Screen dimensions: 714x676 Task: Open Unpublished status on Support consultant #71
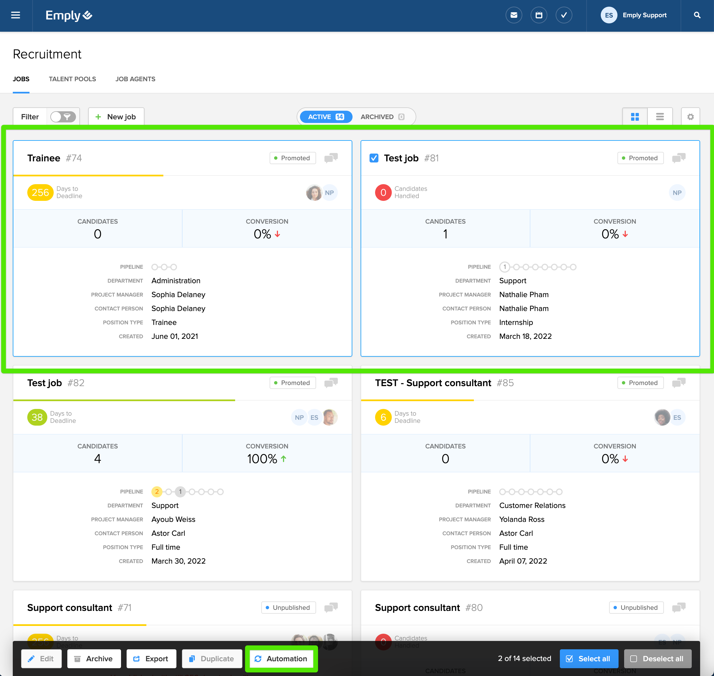coord(288,608)
